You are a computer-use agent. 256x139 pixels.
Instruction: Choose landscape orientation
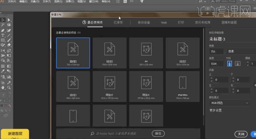click(x=238, y=64)
